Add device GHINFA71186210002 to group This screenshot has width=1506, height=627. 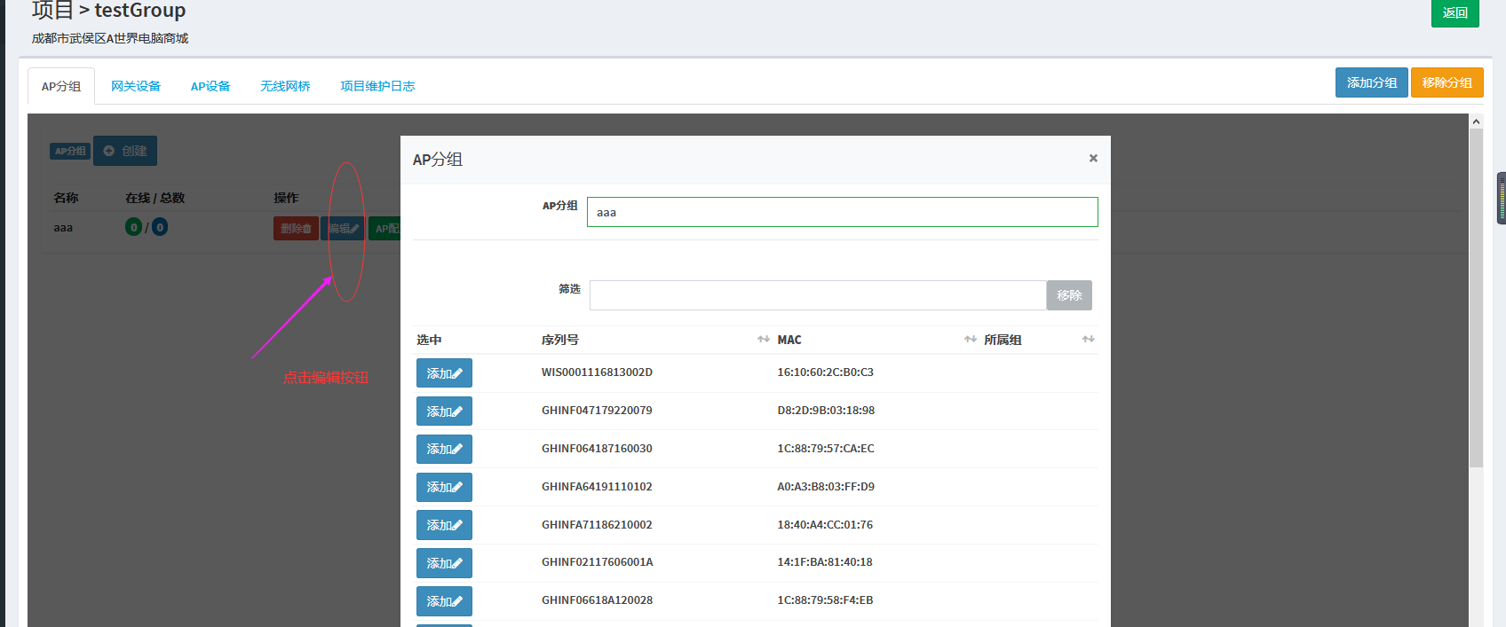444,525
